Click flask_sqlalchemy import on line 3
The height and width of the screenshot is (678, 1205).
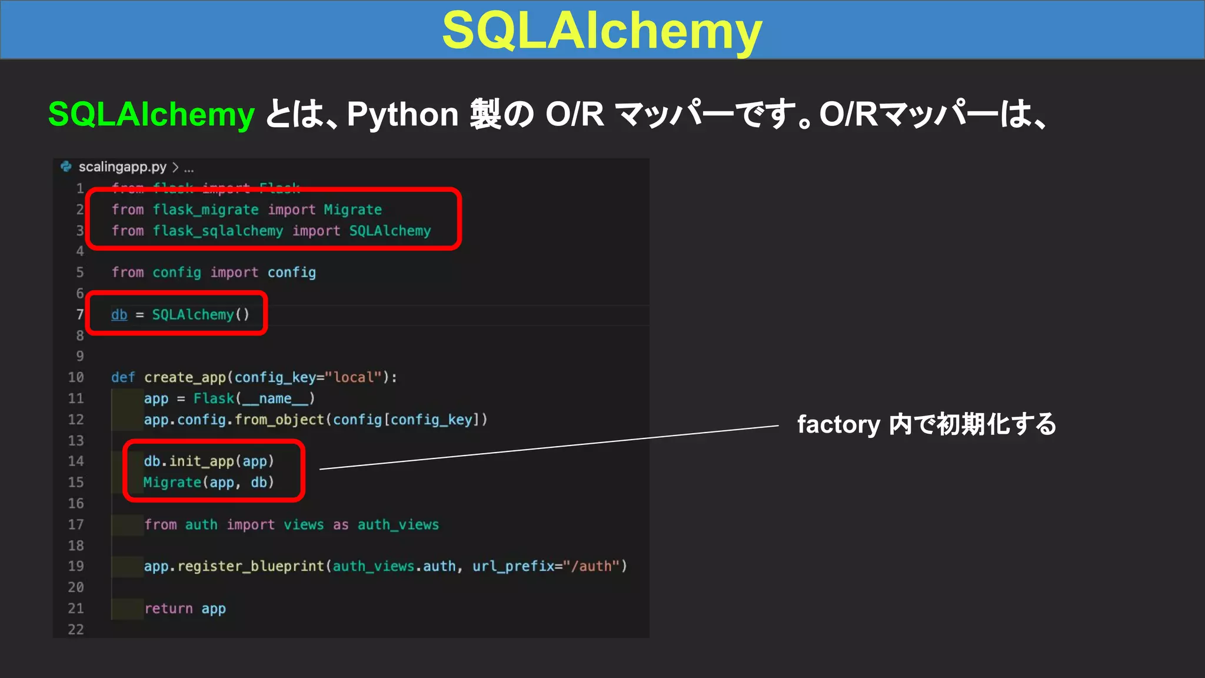point(271,231)
